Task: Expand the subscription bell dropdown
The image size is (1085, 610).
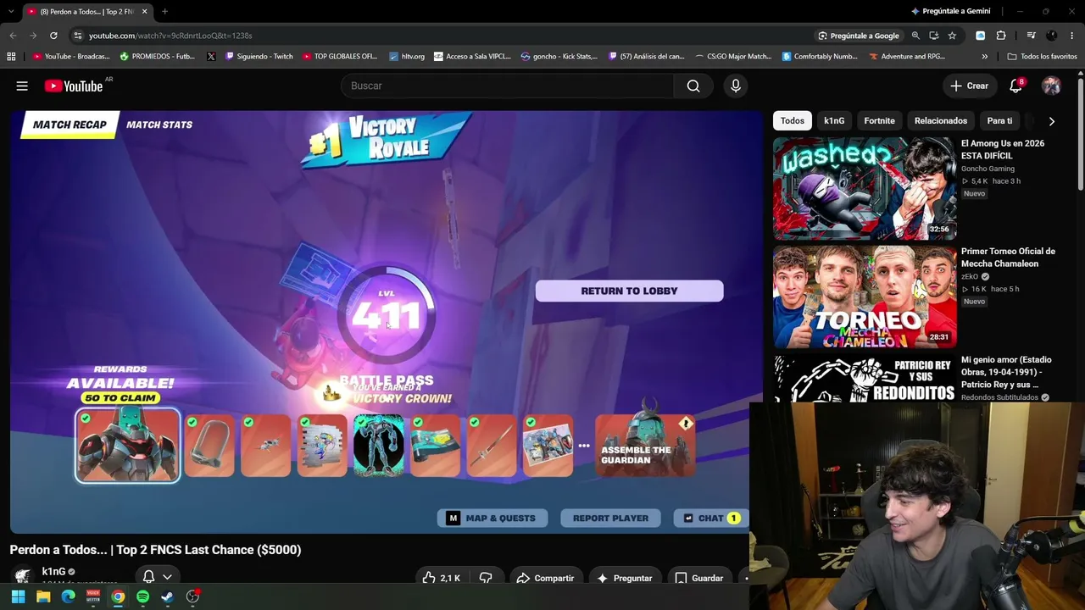Action: point(167,577)
